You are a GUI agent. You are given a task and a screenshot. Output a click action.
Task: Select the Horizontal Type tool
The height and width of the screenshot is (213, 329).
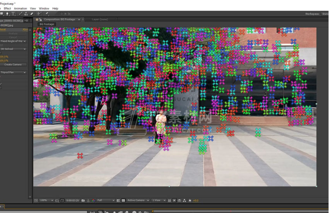click(x=13, y=14)
